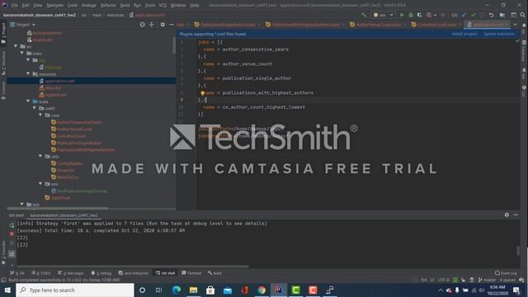The width and height of the screenshot is (528, 297).
Task: Collapse the test folder
Action: pyautogui.click(x=22, y=204)
